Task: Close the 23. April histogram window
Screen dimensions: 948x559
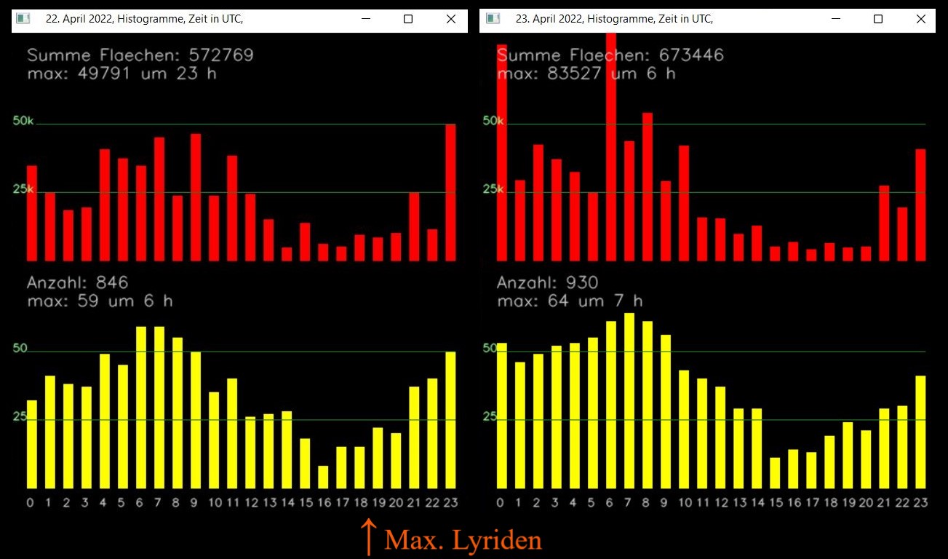Action: click(920, 19)
